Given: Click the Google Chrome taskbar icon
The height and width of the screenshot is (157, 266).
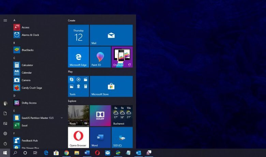Looking at the screenshot, I should tap(66, 153).
